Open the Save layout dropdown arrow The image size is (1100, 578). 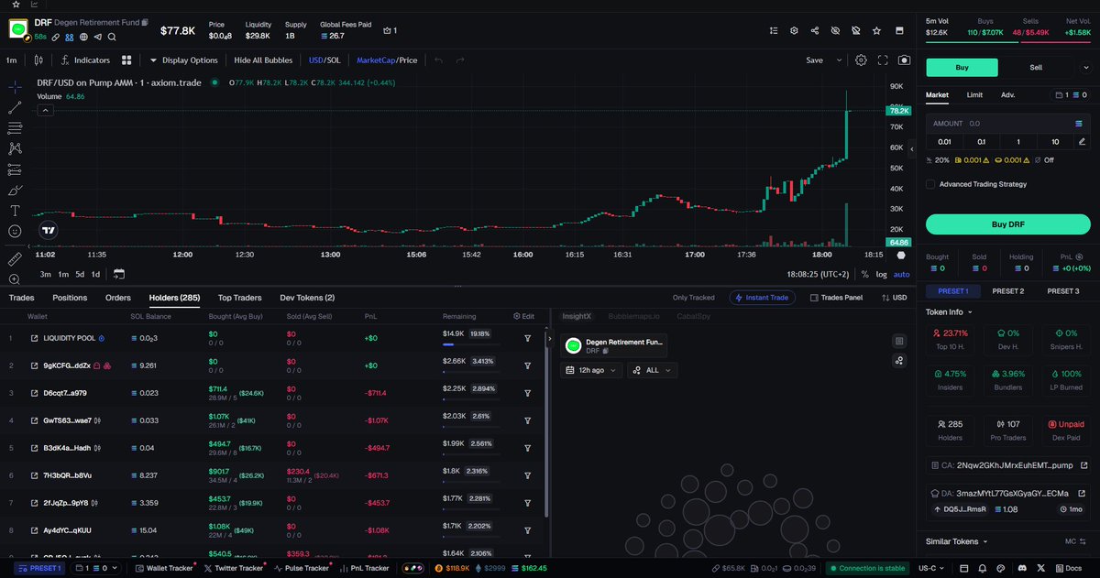pyautogui.click(x=838, y=60)
